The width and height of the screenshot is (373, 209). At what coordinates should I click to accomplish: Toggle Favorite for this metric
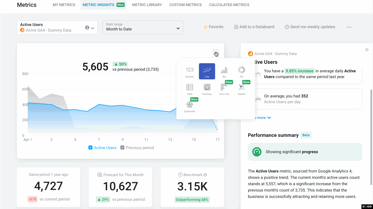[x=213, y=27]
